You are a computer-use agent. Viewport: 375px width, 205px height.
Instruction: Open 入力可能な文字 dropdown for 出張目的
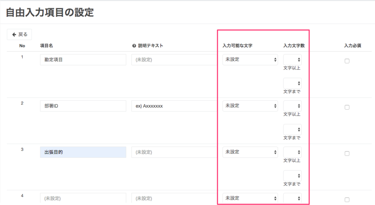(x=250, y=152)
